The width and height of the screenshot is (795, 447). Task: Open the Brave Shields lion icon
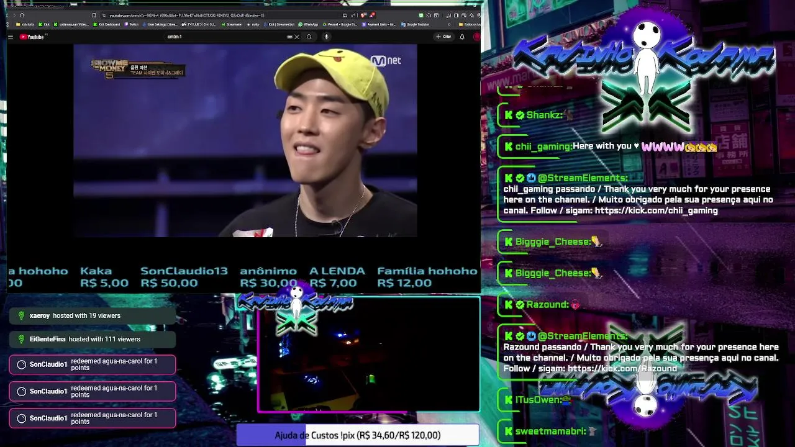pos(363,16)
